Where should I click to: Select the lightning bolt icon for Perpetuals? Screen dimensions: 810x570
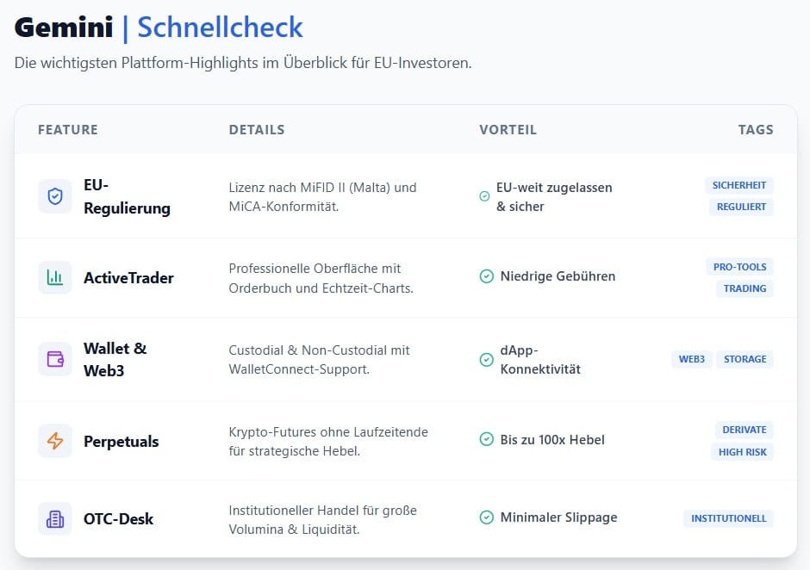[54, 441]
